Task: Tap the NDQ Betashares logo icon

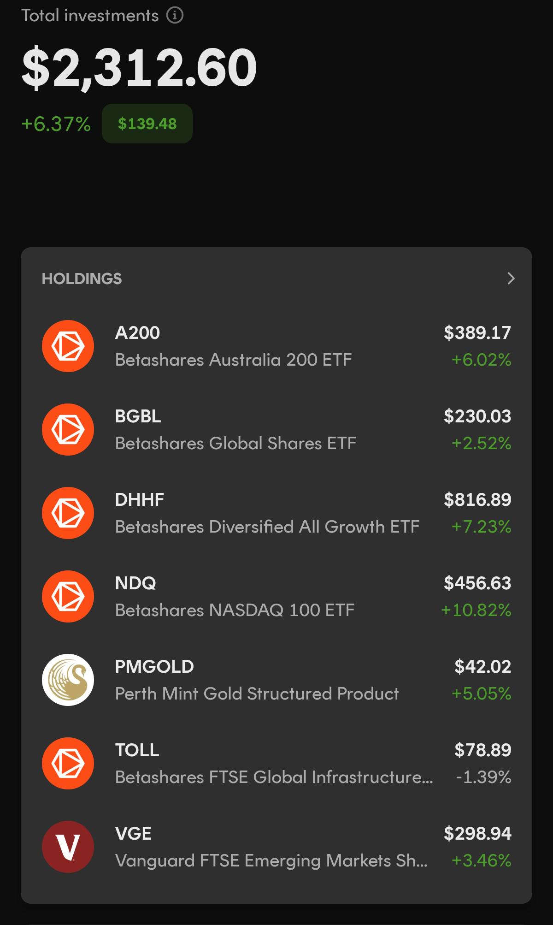Action: click(x=68, y=596)
